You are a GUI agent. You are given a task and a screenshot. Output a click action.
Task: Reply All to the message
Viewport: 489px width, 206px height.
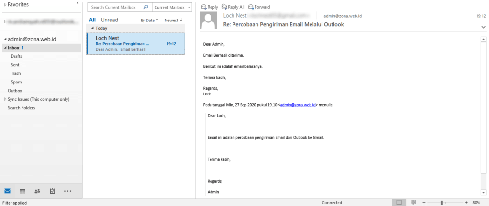pyautogui.click(x=233, y=7)
